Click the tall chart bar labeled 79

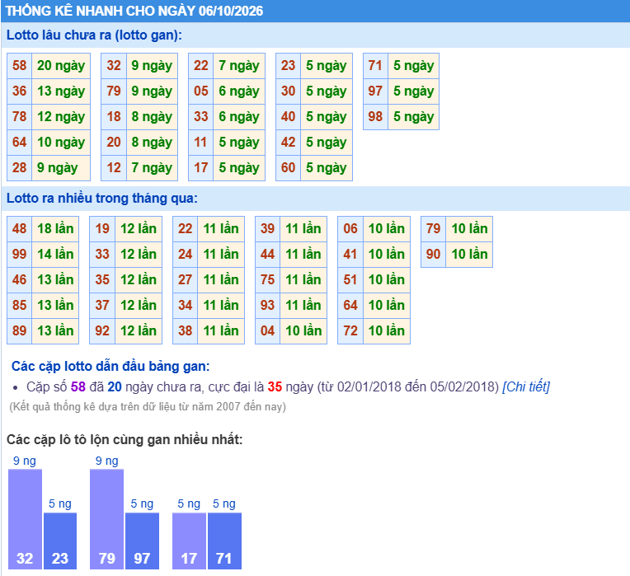click(107, 519)
